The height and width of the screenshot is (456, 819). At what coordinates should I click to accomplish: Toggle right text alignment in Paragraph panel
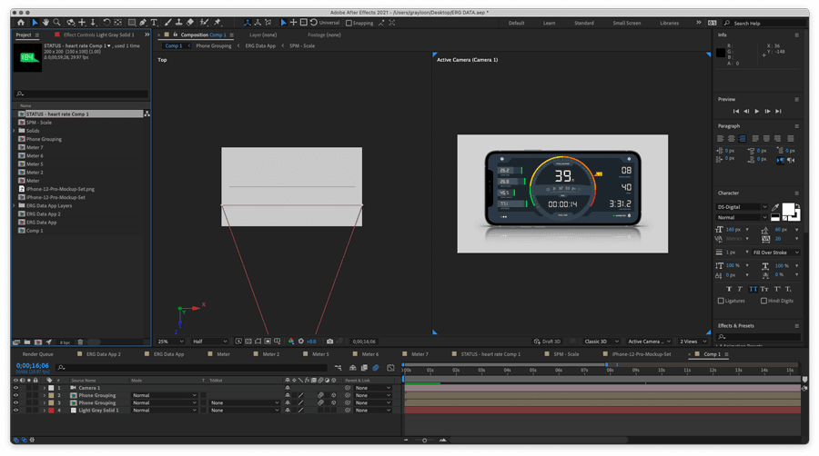(x=743, y=139)
